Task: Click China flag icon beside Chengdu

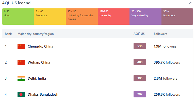Action: click(x=21, y=46)
